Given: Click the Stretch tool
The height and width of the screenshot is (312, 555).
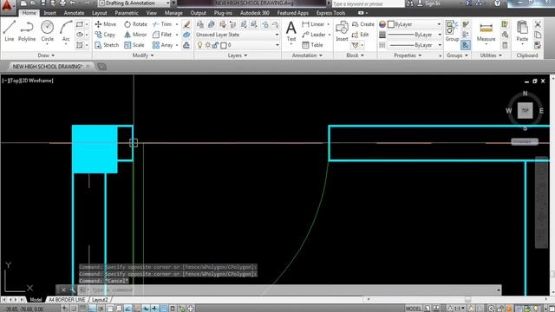Looking at the screenshot, I should [107, 45].
